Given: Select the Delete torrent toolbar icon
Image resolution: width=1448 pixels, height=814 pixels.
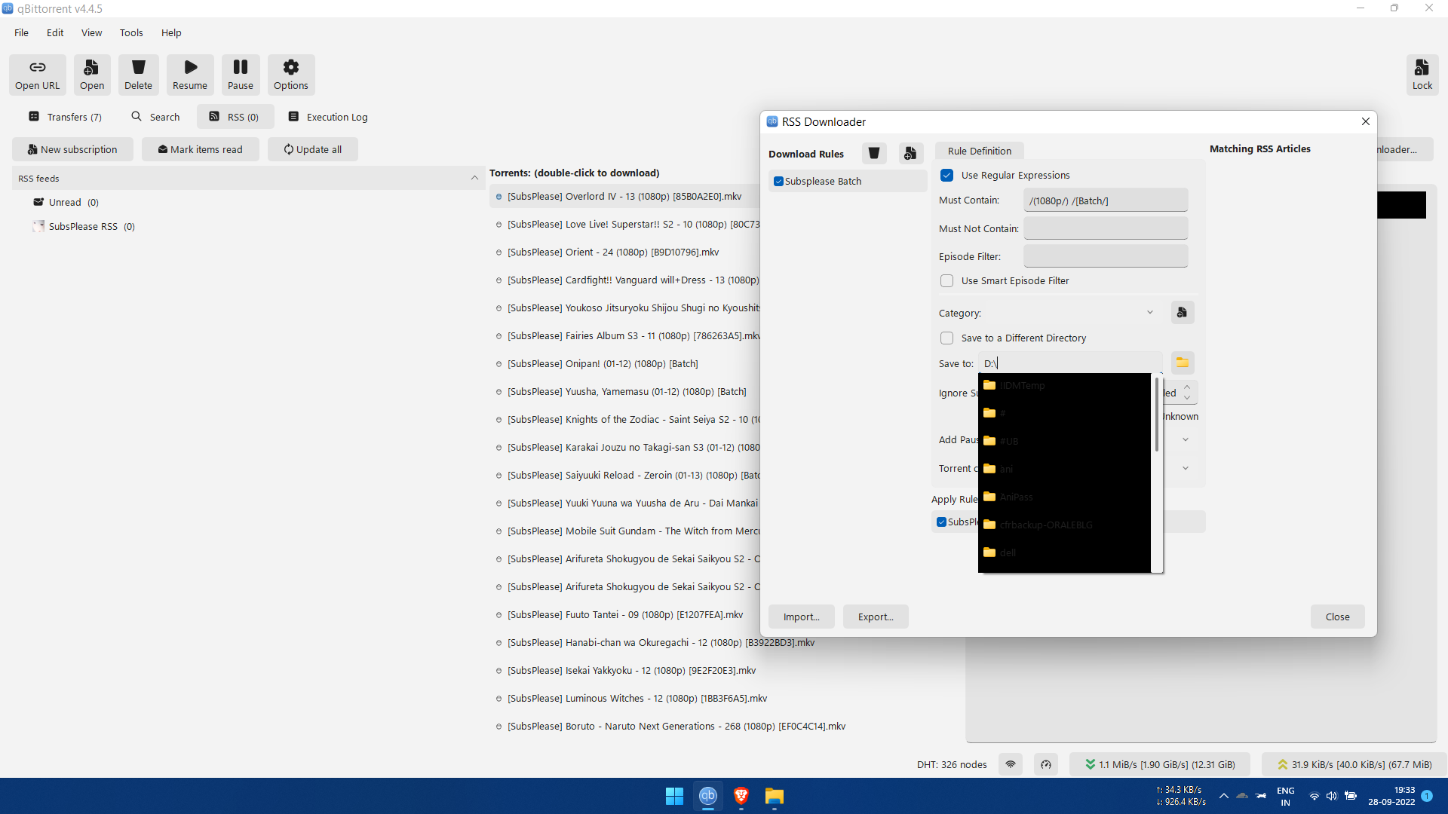Looking at the screenshot, I should coord(139,74).
